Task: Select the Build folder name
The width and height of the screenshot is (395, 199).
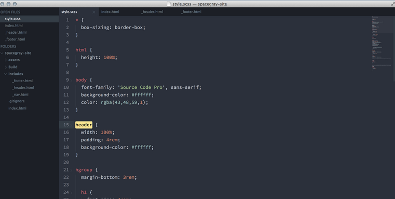Action: coord(13,67)
